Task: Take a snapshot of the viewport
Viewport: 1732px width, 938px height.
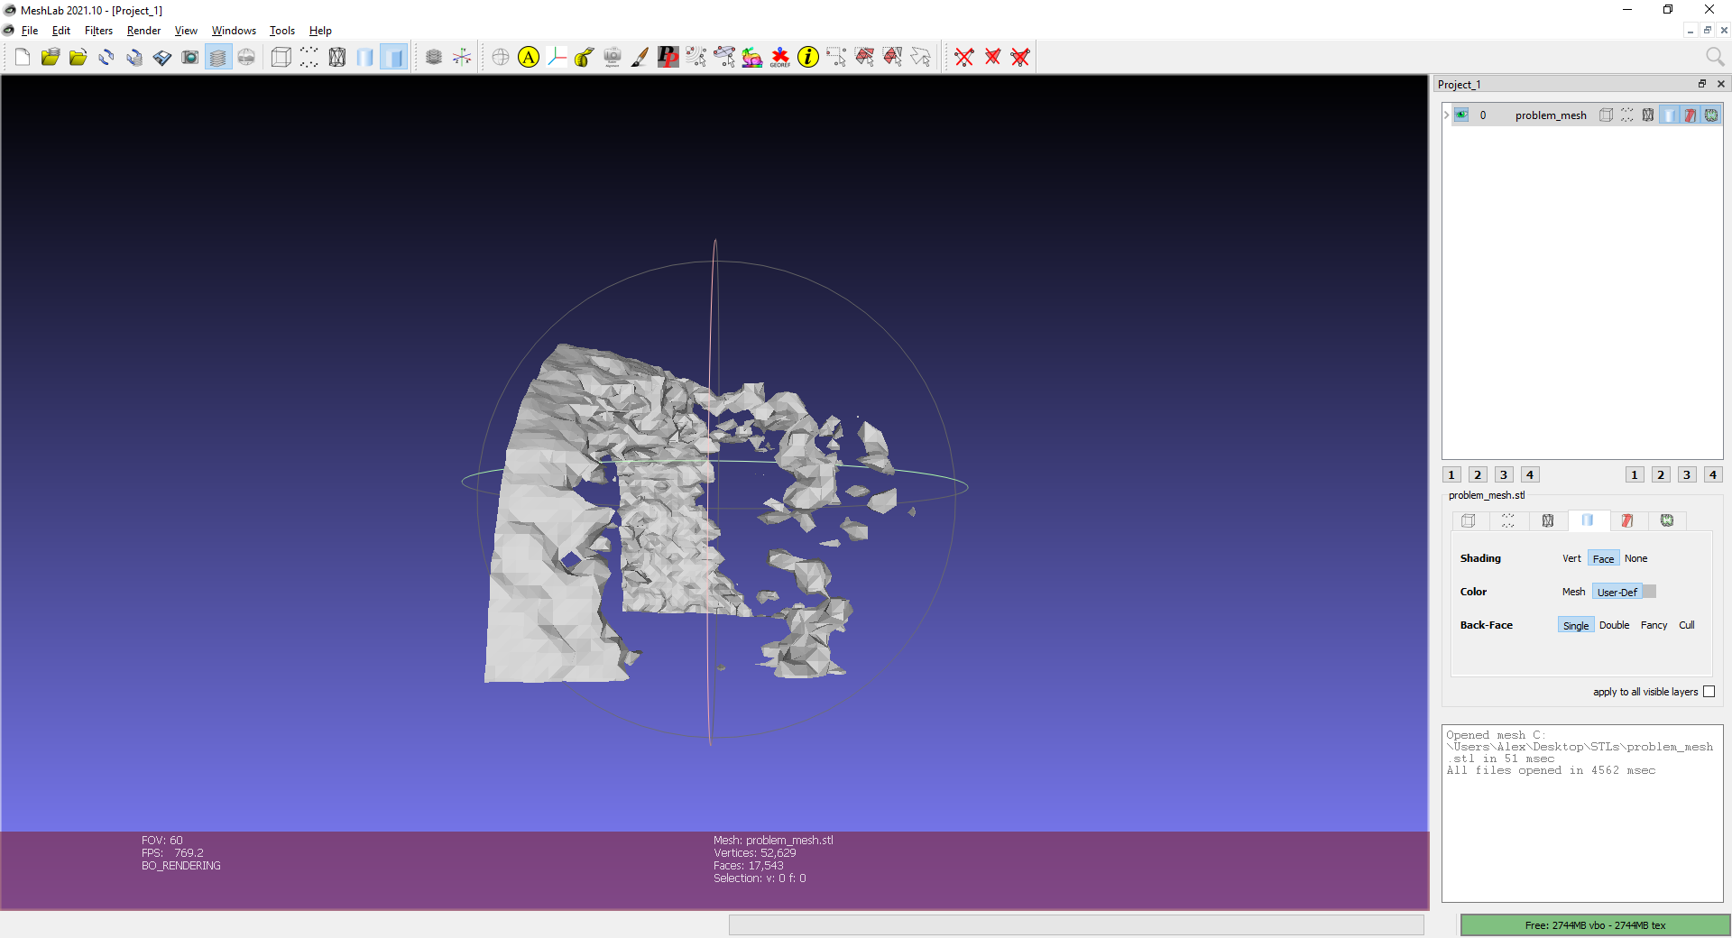Action: click(190, 57)
